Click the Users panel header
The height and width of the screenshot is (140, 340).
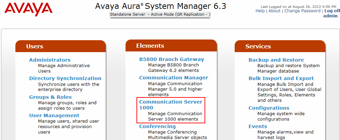[x=61, y=46]
